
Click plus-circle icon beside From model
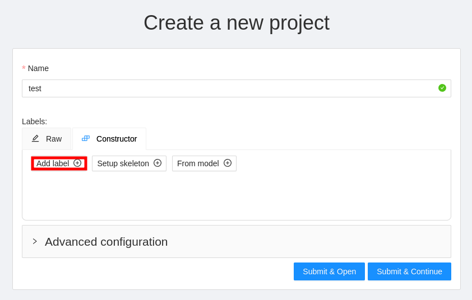click(x=228, y=163)
